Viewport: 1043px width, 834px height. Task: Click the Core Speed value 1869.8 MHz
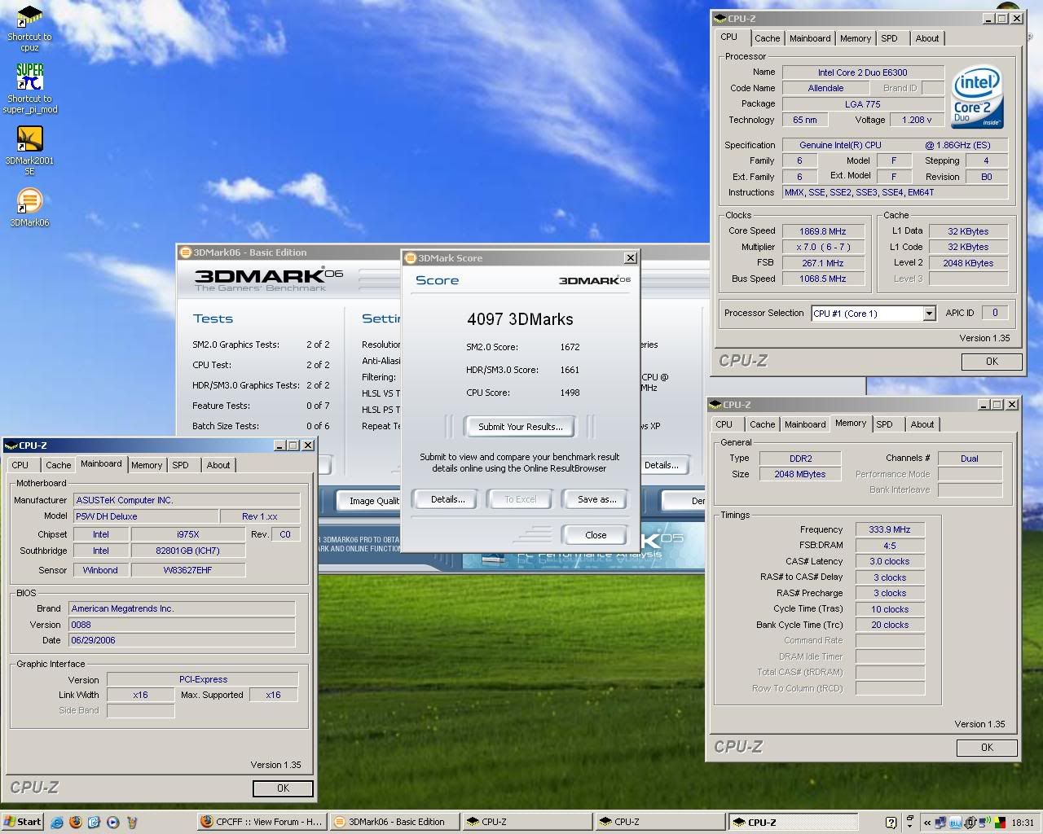tap(822, 231)
